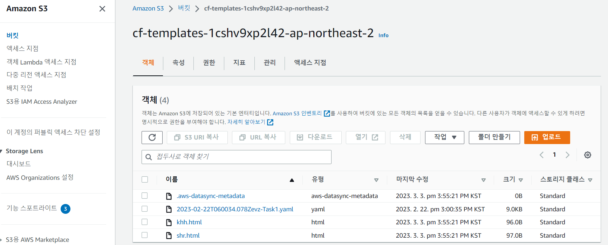Viewport: 608px width, 245px height.
Task: Close the Amazon S3 sidebar panel
Action: (x=102, y=9)
